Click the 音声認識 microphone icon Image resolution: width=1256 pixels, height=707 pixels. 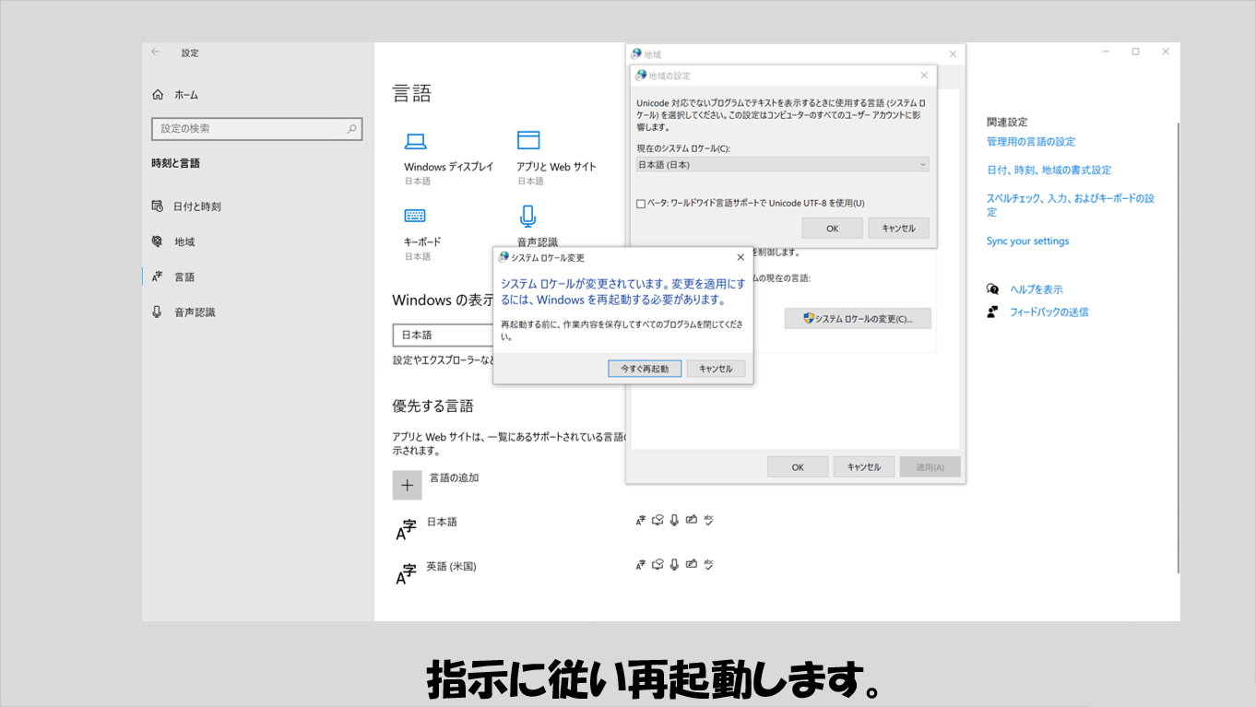click(x=527, y=216)
